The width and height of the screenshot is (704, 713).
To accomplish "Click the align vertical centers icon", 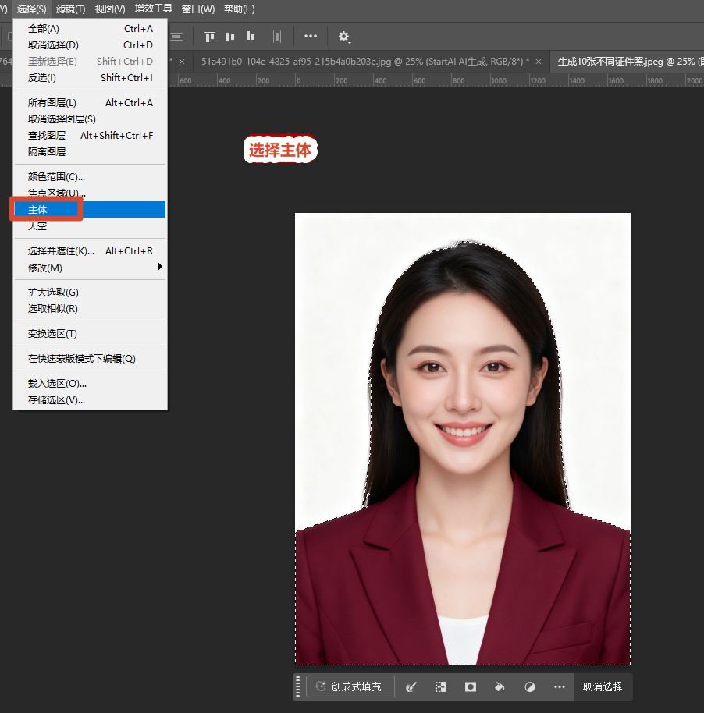I will click(229, 37).
